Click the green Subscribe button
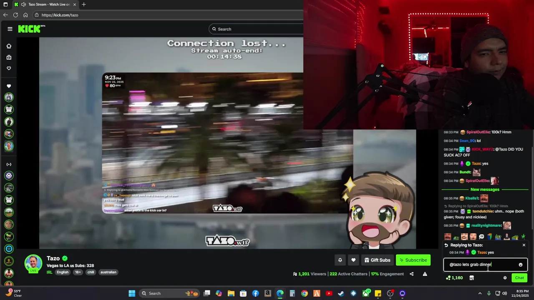This screenshot has height=300, width=534. pyautogui.click(x=413, y=260)
